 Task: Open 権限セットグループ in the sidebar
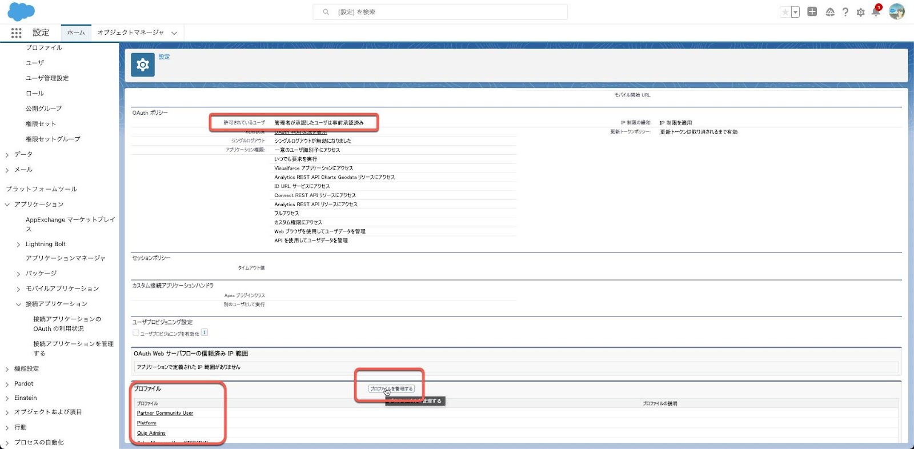(x=53, y=139)
